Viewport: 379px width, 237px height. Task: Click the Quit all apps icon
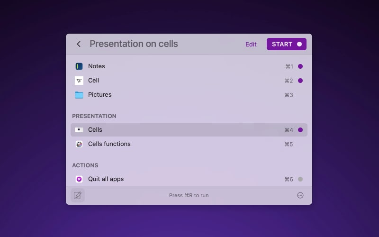point(79,179)
